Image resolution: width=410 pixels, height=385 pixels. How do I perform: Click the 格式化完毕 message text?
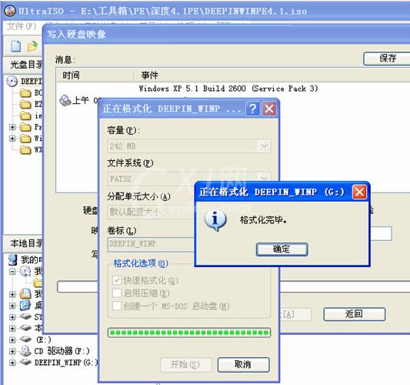263,220
